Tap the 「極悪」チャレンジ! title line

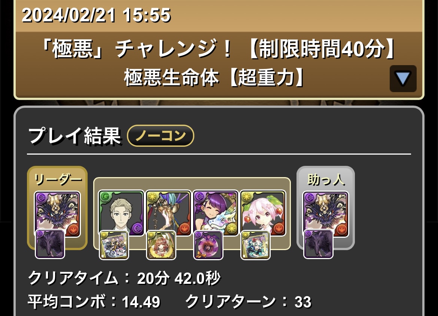tap(219, 48)
